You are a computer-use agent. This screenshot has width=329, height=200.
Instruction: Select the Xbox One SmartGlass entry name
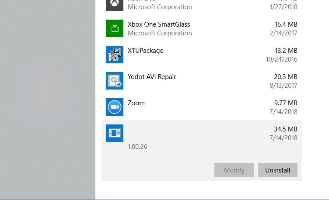click(159, 24)
